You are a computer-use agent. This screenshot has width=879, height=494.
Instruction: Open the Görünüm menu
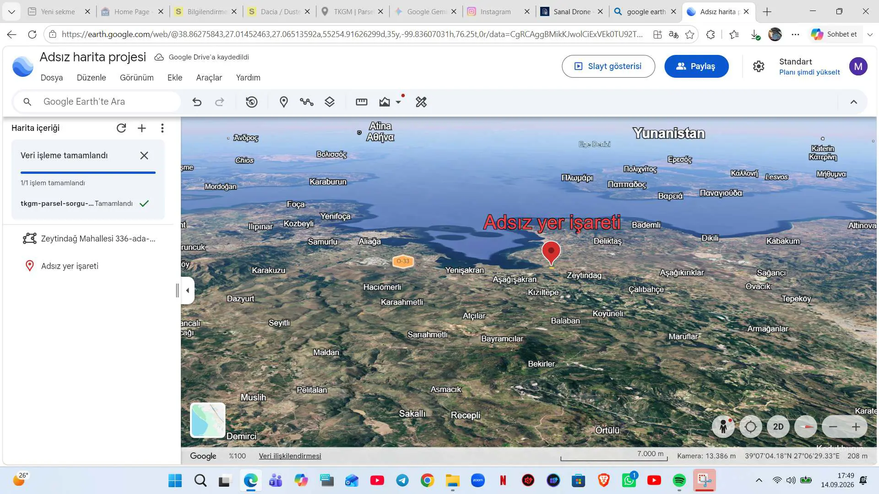pos(137,78)
